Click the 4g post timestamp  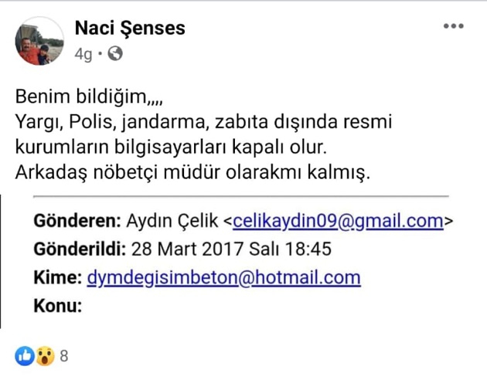click(83, 54)
